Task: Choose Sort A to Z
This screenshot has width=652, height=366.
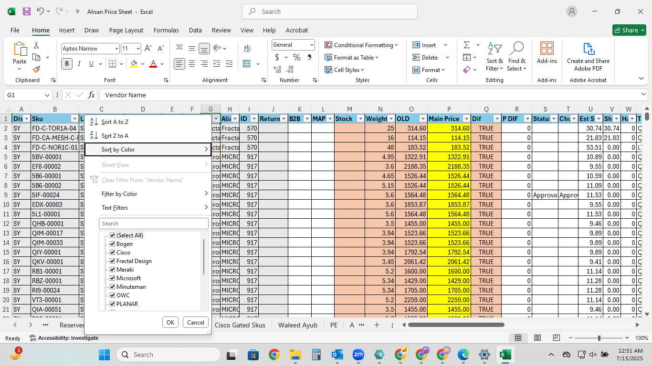Action: [x=148, y=122]
